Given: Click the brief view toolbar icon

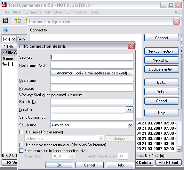Looking at the screenshot, I should click(18, 21).
